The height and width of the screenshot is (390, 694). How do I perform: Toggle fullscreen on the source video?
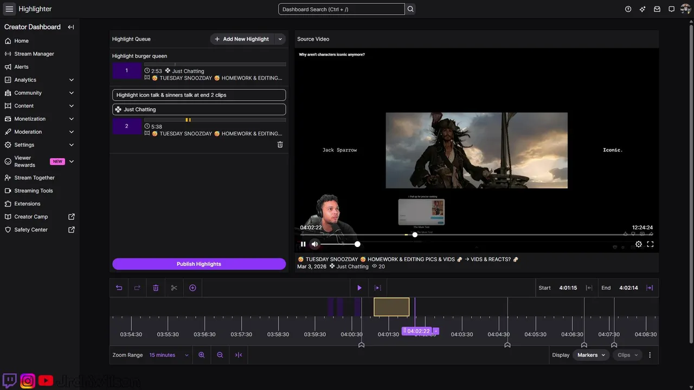[650, 244]
